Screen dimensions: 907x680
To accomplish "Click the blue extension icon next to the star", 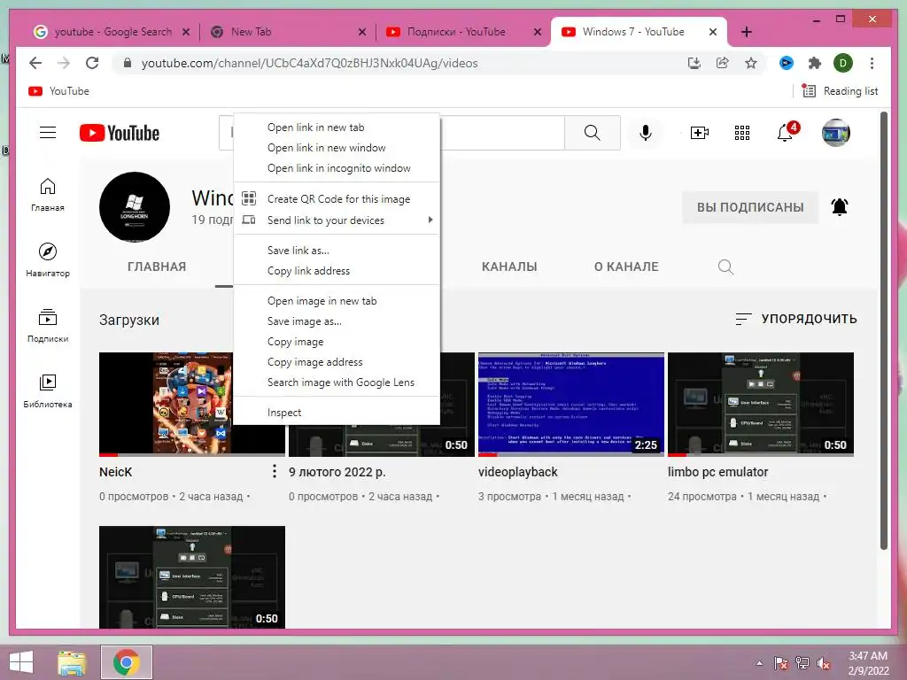I will [x=787, y=63].
